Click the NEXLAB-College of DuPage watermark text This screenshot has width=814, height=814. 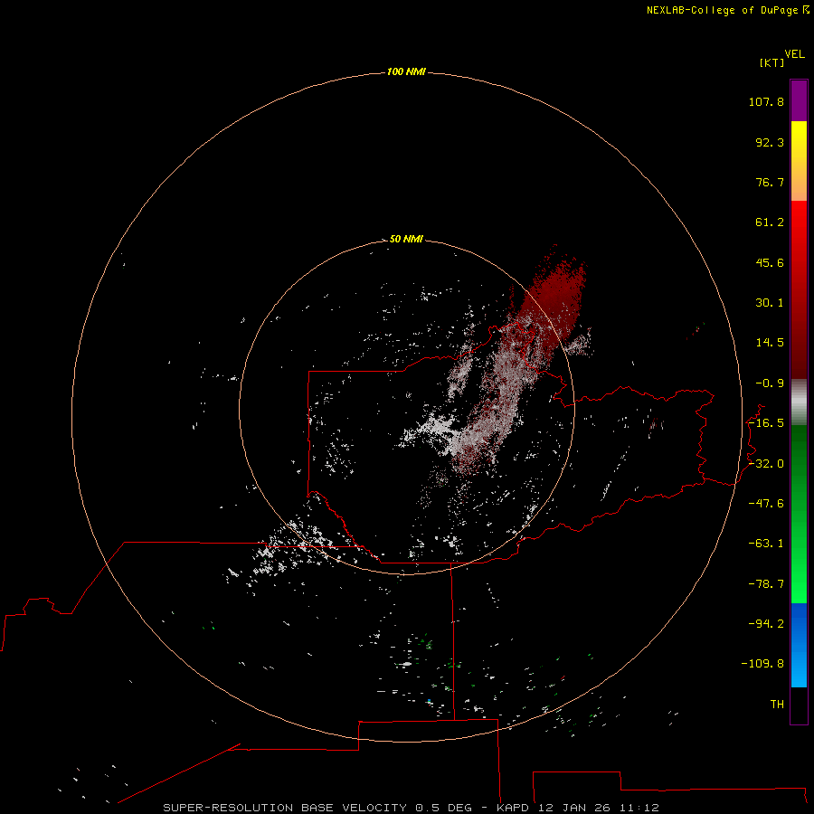(x=723, y=10)
